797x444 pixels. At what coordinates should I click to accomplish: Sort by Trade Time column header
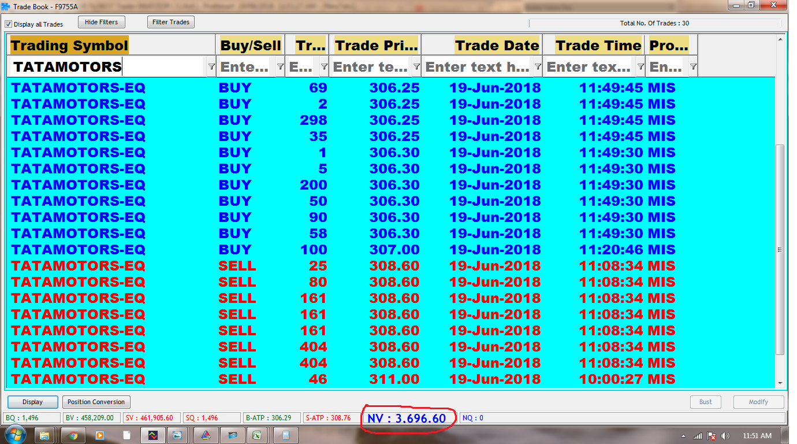click(594, 45)
